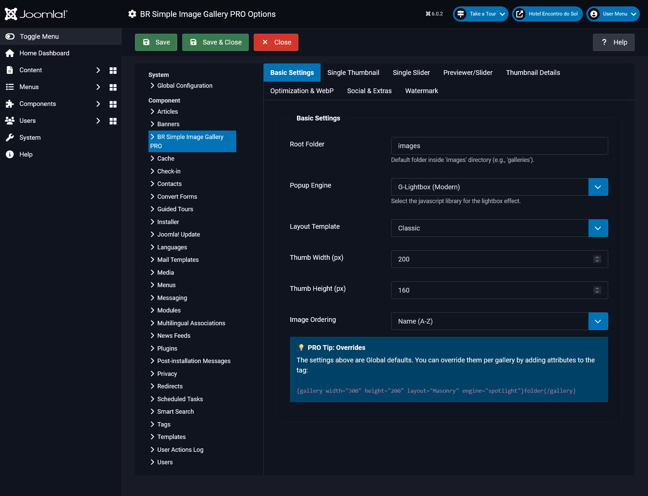Open the User Menu dropdown

(613, 14)
